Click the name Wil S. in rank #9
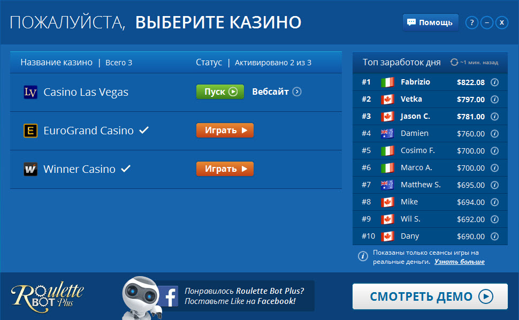The width and height of the screenshot is (519, 320). point(410,219)
